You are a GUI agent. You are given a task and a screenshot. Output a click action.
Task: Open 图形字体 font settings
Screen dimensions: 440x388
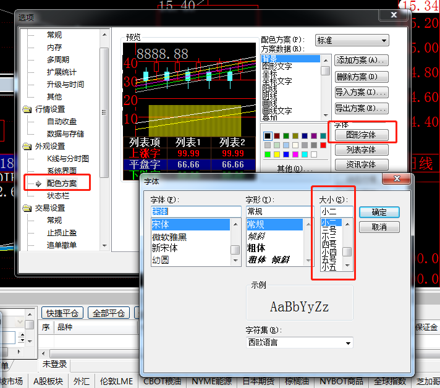point(362,135)
